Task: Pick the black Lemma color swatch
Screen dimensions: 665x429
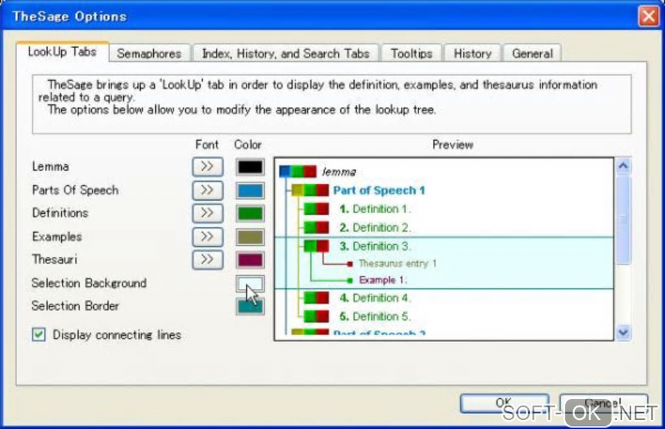Action: point(250,167)
